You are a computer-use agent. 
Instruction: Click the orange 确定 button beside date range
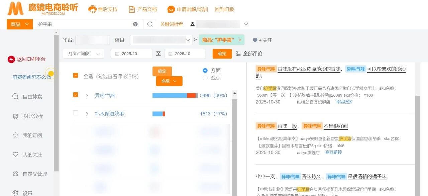pos(222,54)
